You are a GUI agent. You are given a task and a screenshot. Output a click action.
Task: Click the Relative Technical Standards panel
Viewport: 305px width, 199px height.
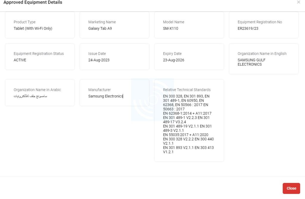click(189, 120)
